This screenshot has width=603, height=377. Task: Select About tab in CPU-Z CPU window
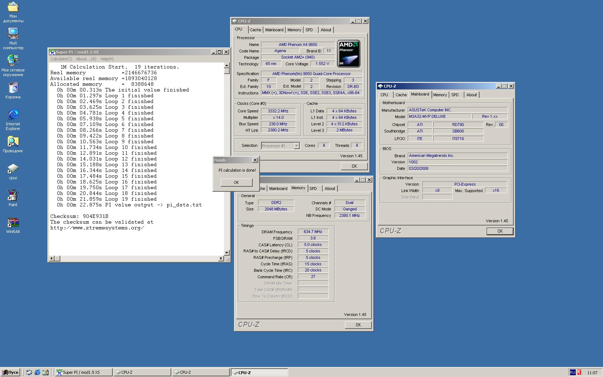click(326, 30)
